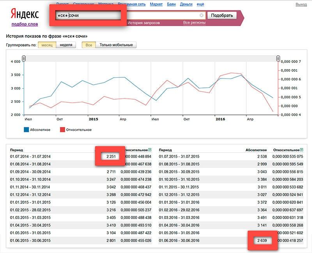Open the История запросов tab

click(144, 23)
